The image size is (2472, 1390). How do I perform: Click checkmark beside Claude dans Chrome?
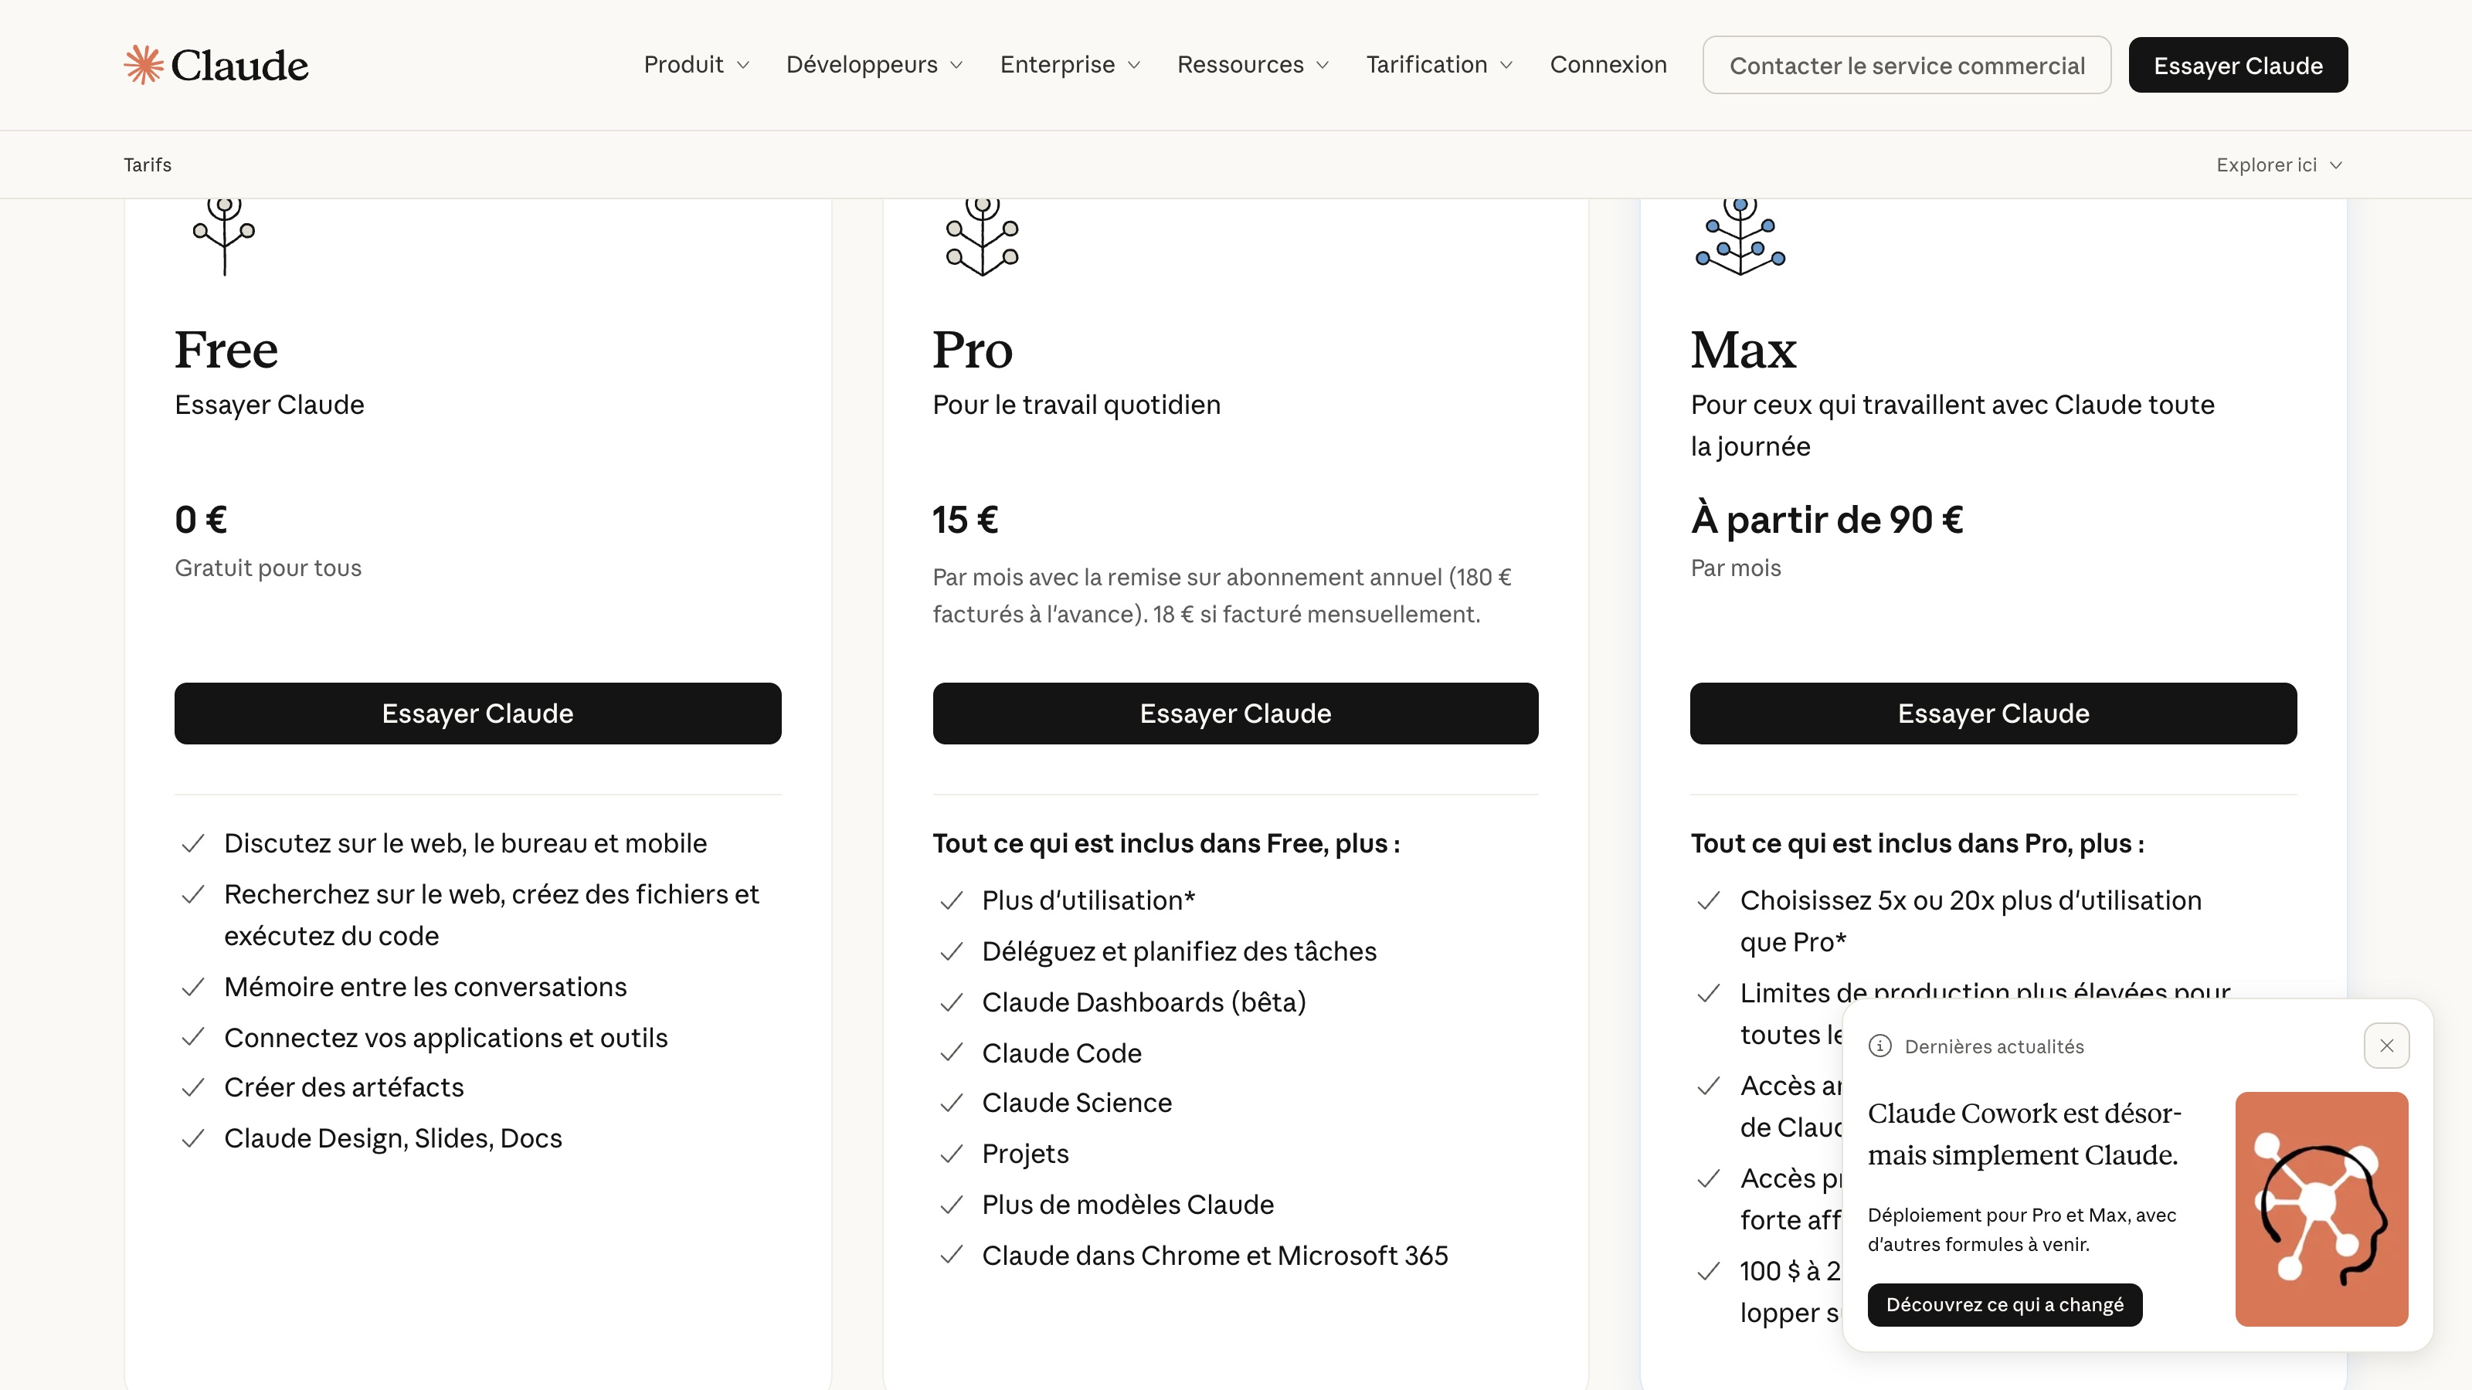point(951,1255)
